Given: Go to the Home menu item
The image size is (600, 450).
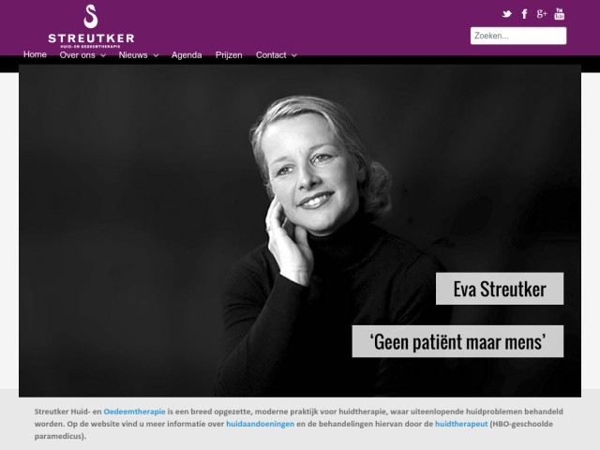Looking at the screenshot, I should point(35,54).
